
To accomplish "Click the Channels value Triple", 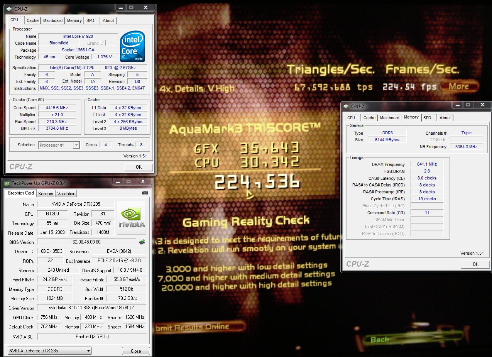I will [x=466, y=133].
